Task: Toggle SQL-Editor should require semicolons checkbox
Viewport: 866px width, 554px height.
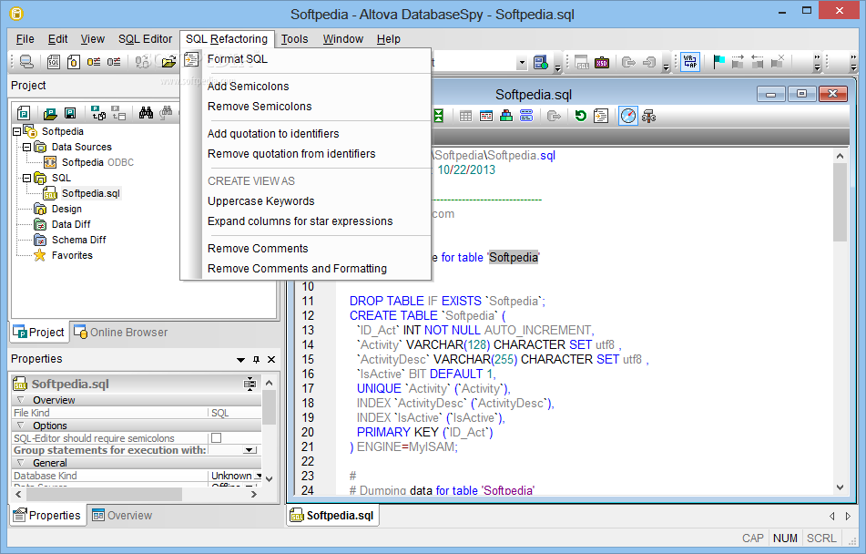Action: pyautogui.click(x=217, y=438)
